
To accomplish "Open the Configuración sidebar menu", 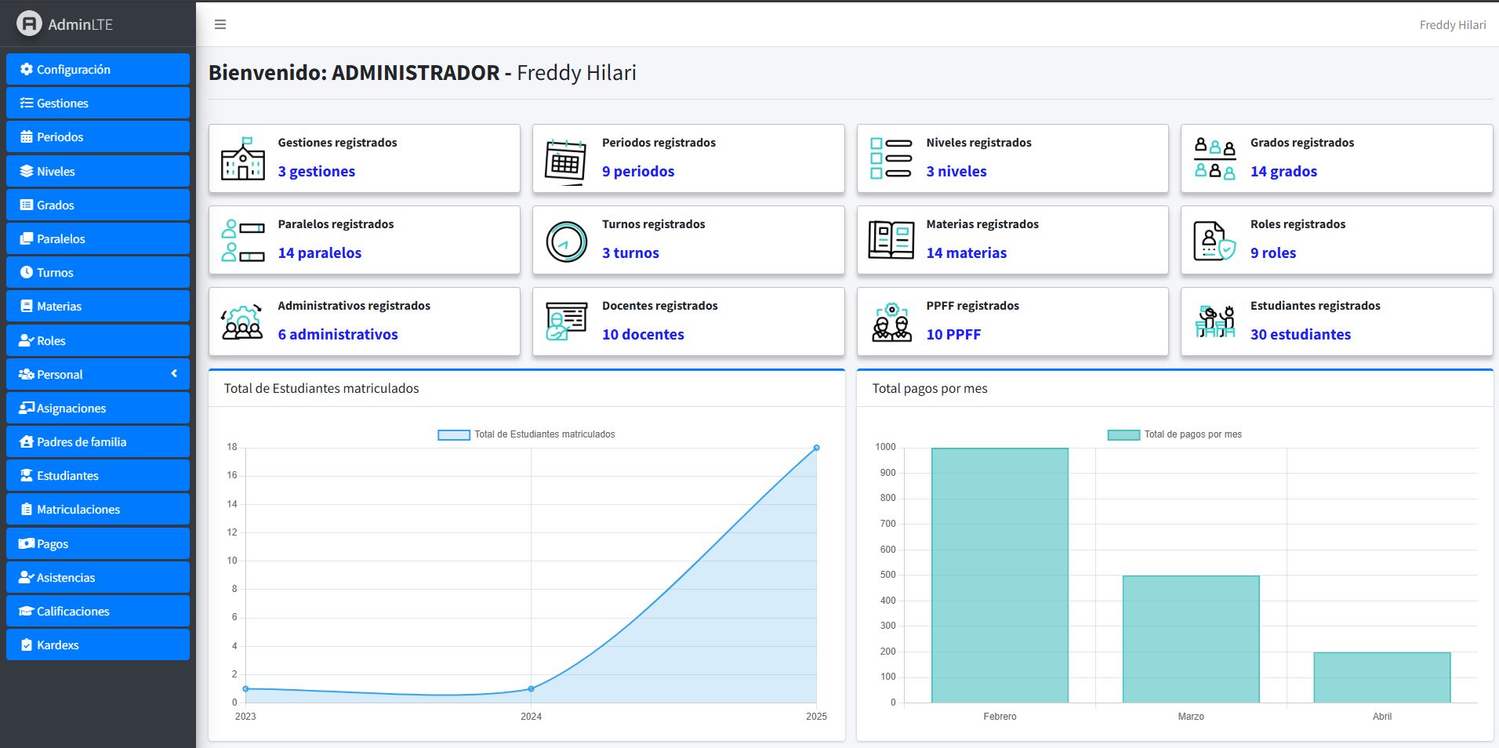I will click(98, 69).
